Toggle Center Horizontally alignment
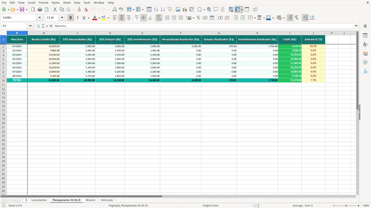This screenshot has width=371, height=208. (x=122, y=18)
